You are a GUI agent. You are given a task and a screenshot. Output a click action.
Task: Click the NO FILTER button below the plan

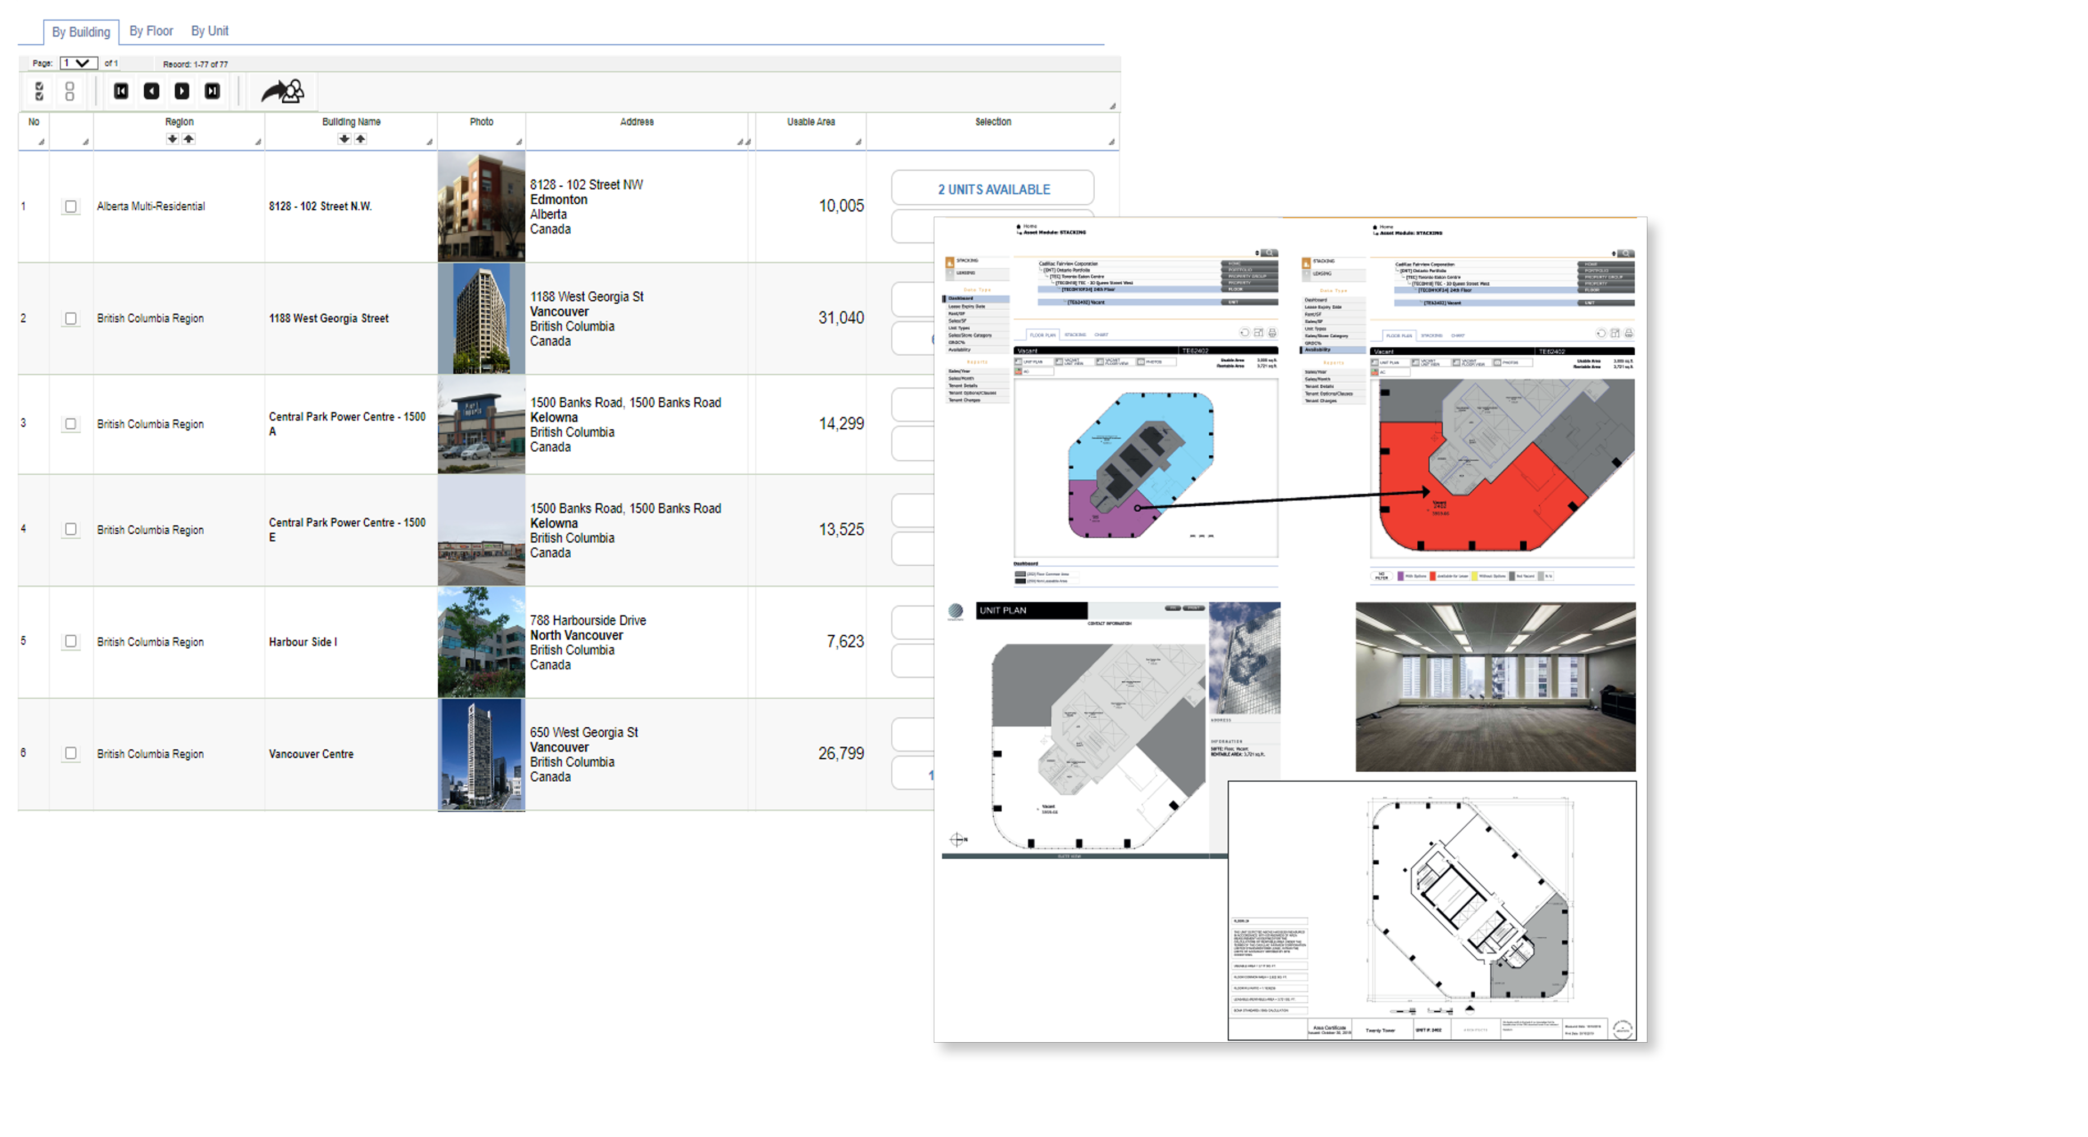[x=1381, y=576]
